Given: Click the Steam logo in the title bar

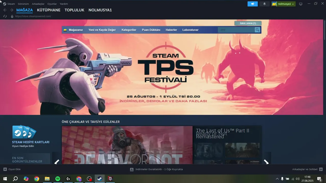Looking at the screenshot, I should (x=5, y=4).
